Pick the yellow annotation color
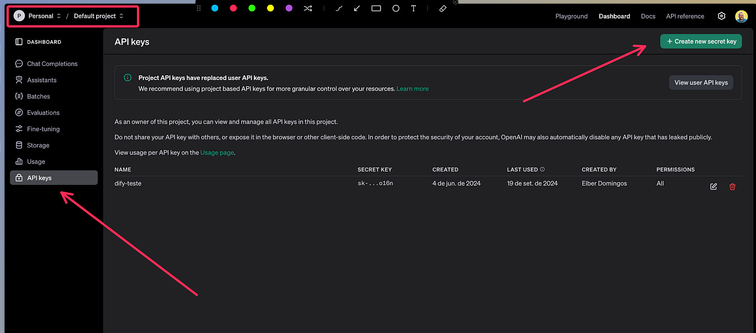The height and width of the screenshot is (333, 756). pos(271,8)
